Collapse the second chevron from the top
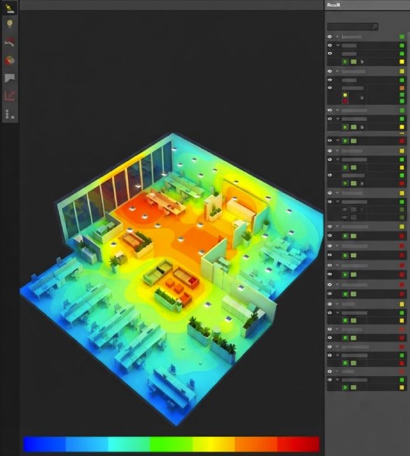410x456 pixels. click(x=338, y=45)
